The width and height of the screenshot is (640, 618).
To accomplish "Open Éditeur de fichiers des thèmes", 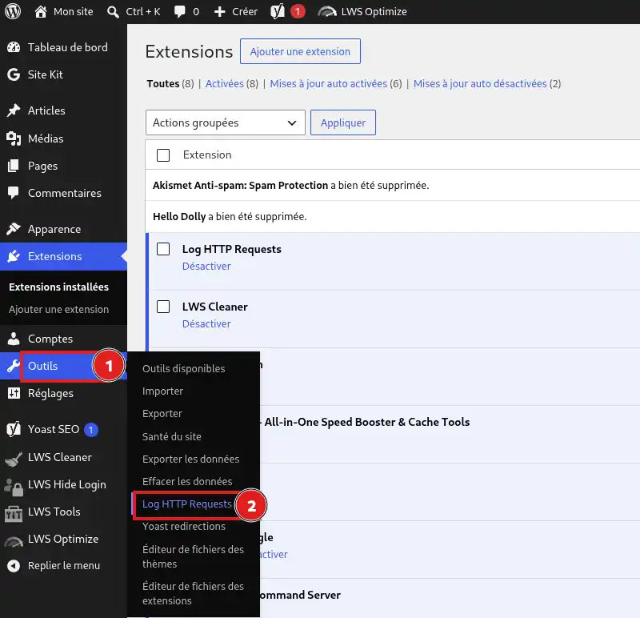I will (193, 556).
